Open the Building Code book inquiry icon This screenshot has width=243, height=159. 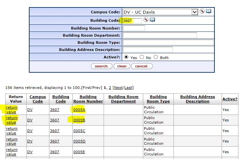click(152, 20)
